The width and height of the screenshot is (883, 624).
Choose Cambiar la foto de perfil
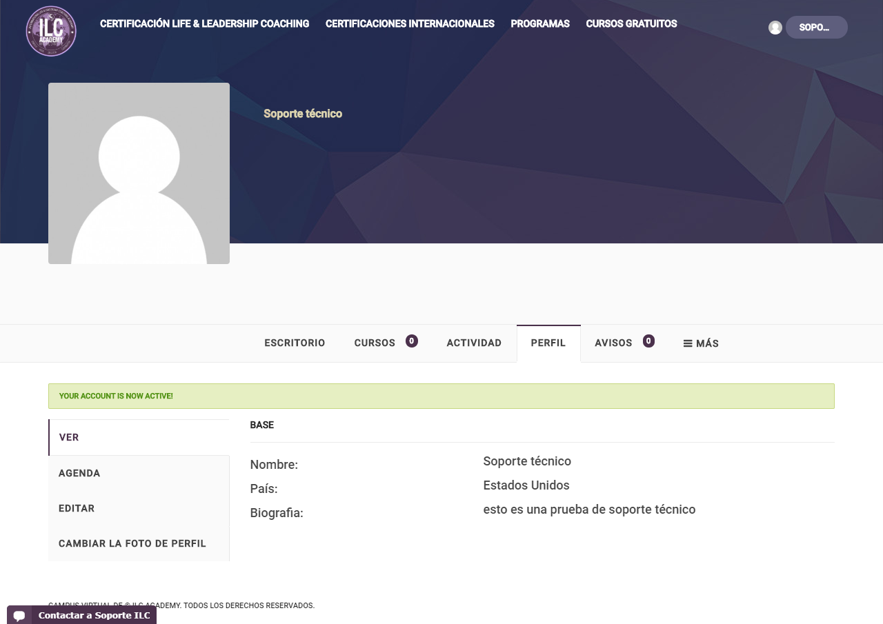pyautogui.click(x=132, y=543)
